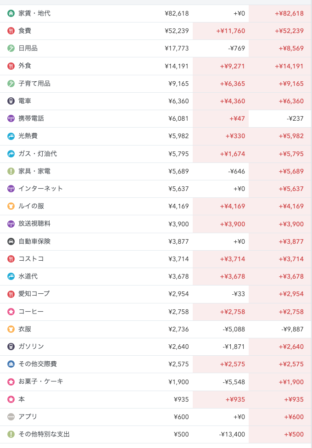The image size is (312, 448).
Task: Open the インターネット category row
Action: pos(156,189)
